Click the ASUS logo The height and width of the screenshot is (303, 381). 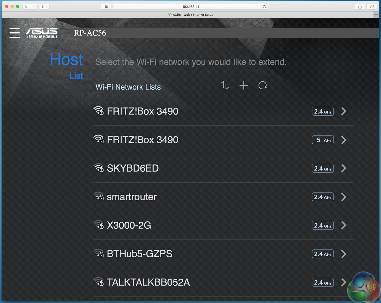pyautogui.click(x=41, y=33)
